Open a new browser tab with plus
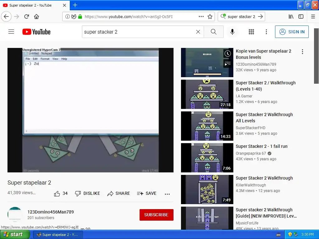Image resolution: width=319 pixels, height=239 pixels. 75,5
